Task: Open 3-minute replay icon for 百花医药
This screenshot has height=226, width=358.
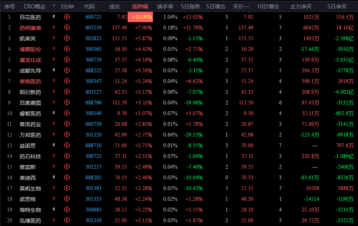Action: (x=67, y=16)
